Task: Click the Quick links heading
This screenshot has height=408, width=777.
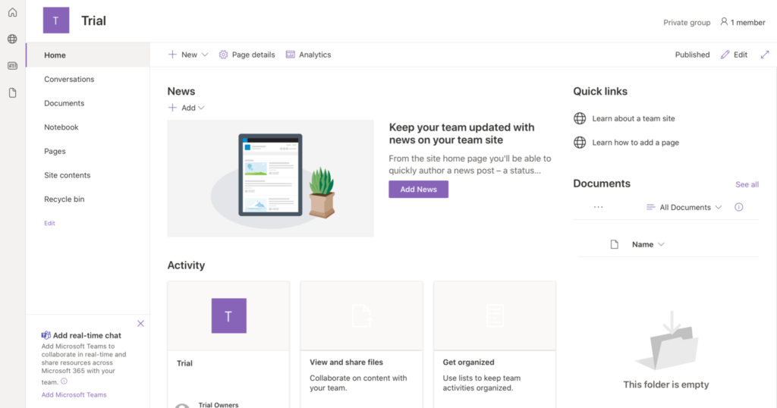Action: click(600, 91)
